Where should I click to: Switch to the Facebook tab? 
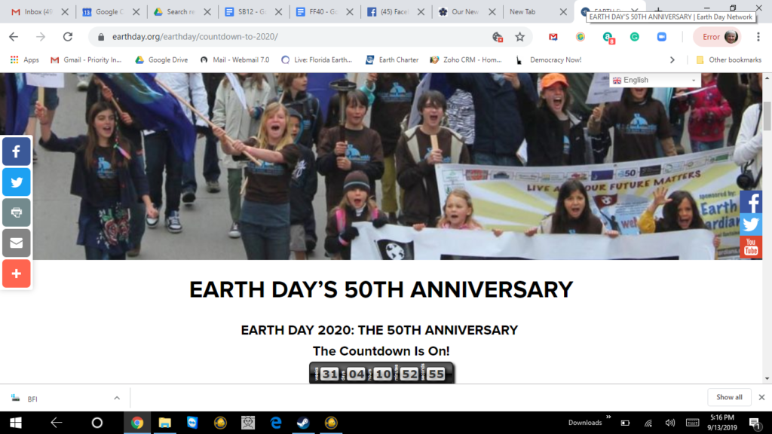389,12
